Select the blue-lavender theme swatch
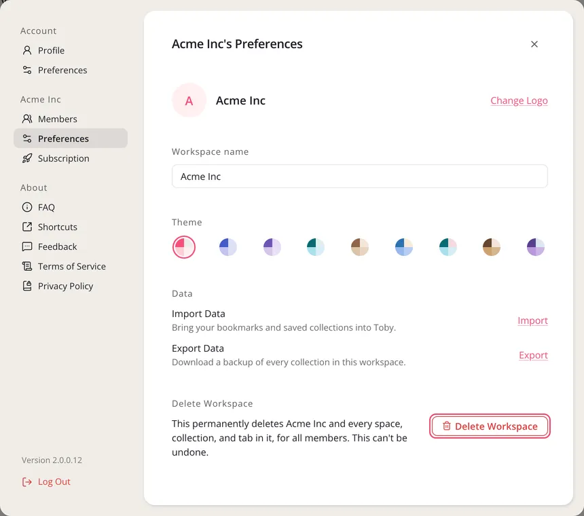 pyautogui.click(x=228, y=247)
